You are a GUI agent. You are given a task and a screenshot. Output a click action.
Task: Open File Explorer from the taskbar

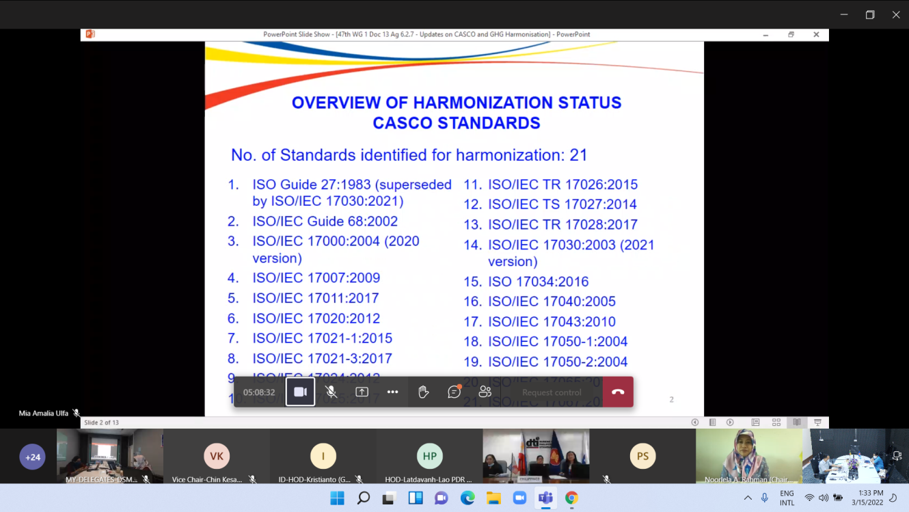tap(493, 498)
